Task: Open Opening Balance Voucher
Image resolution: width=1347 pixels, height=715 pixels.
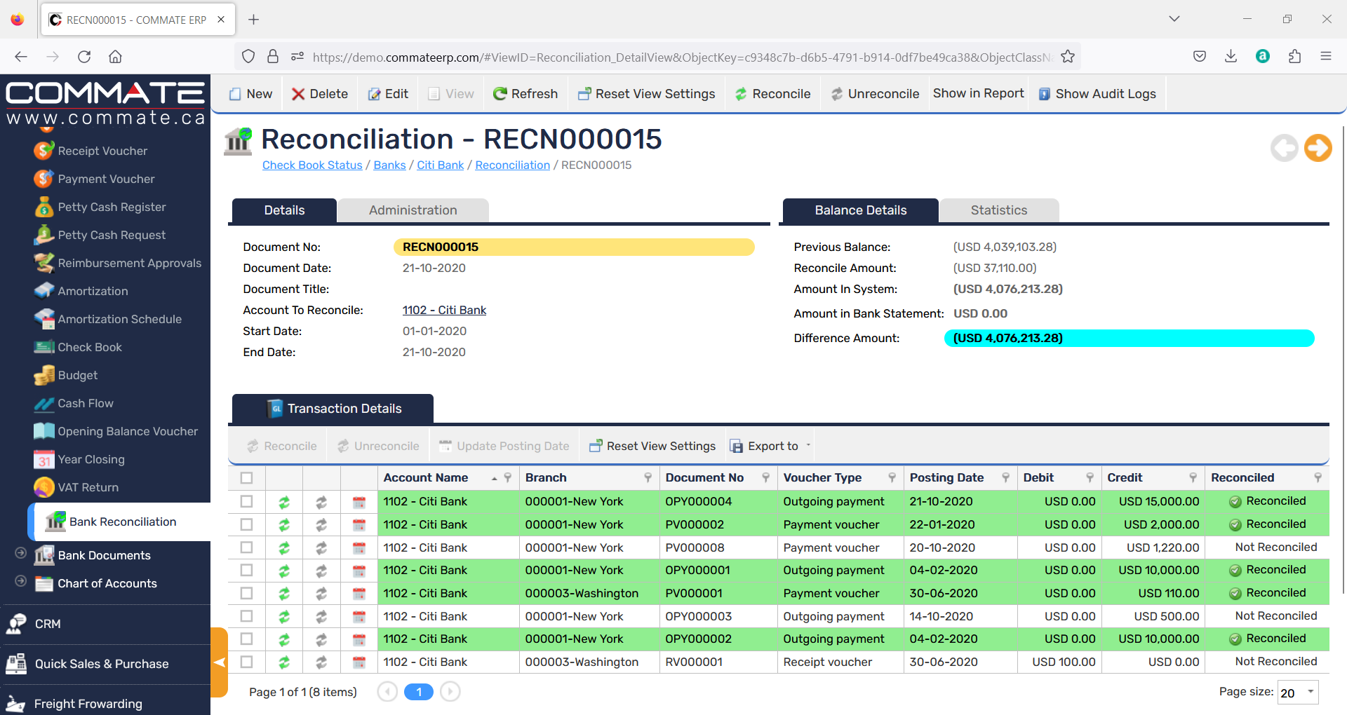Action: 128,431
